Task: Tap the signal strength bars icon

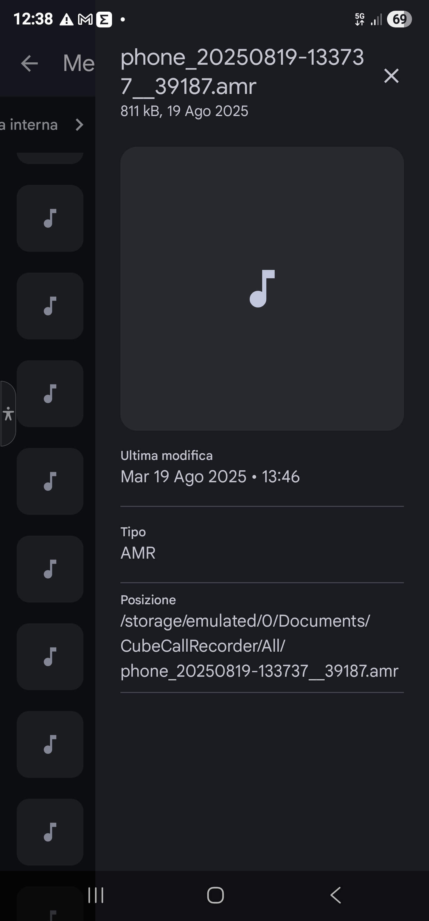Action: pos(376,19)
